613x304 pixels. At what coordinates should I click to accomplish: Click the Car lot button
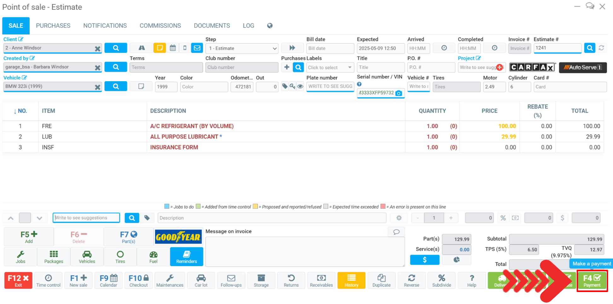[201, 280]
